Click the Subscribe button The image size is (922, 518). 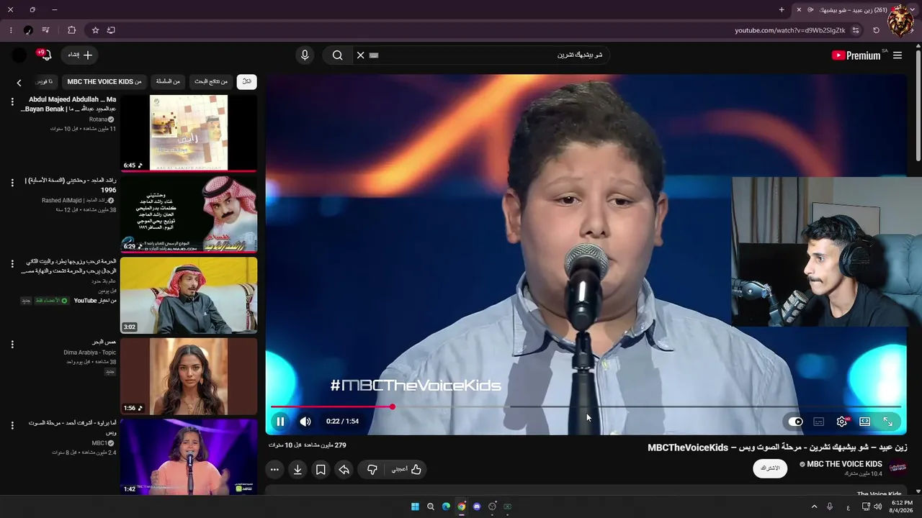tap(770, 468)
